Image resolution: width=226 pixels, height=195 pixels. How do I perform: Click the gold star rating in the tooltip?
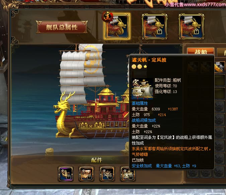click(x=145, y=67)
